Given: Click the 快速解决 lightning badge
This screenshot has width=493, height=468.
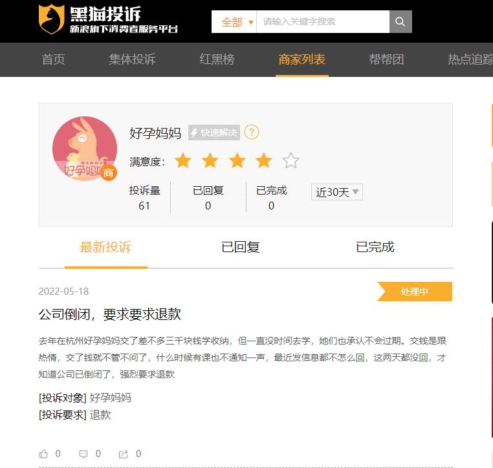Looking at the screenshot, I should click(x=214, y=133).
